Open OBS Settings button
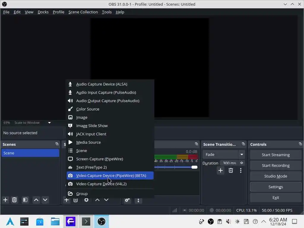The height and width of the screenshot is (228, 304). [275, 187]
